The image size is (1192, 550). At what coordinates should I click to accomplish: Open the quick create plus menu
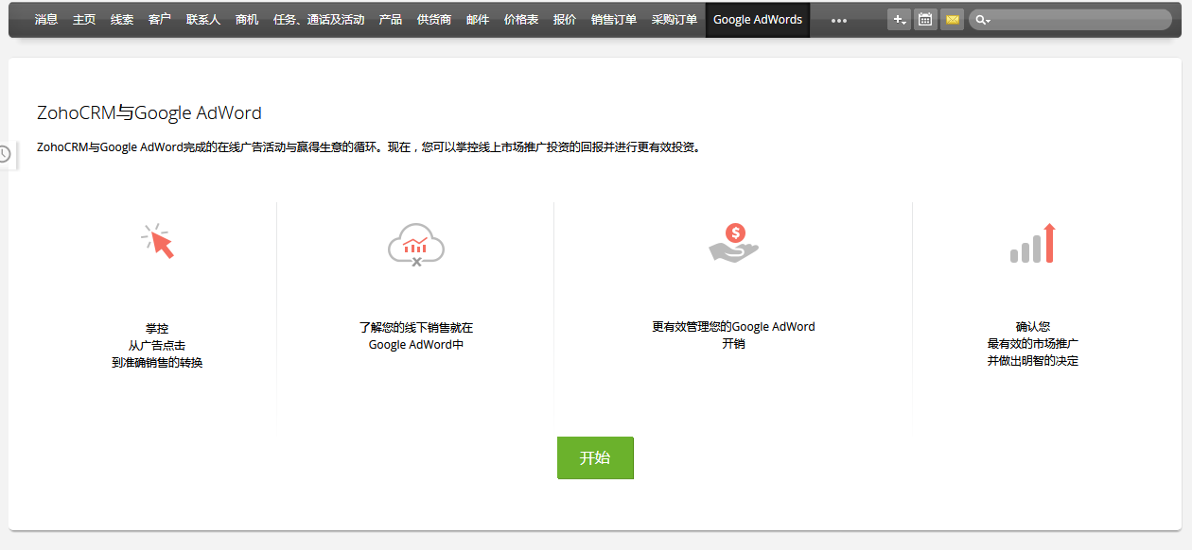pos(899,19)
